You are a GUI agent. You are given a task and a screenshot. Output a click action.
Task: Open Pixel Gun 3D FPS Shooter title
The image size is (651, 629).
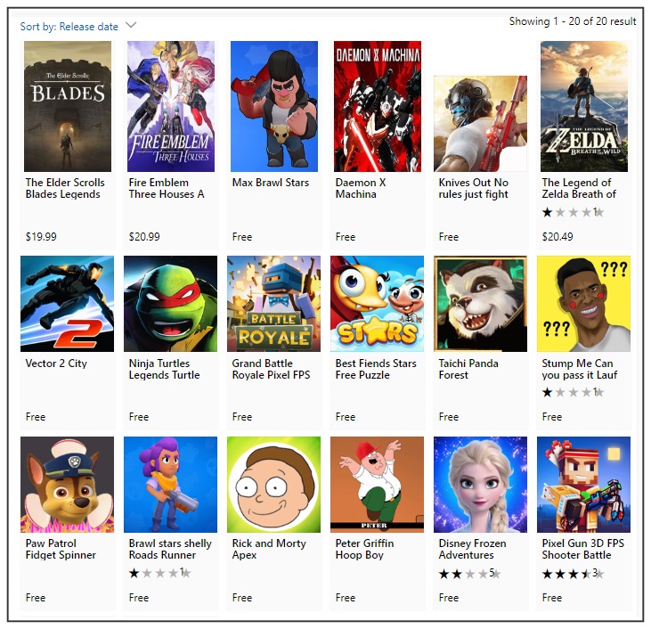point(583,549)
